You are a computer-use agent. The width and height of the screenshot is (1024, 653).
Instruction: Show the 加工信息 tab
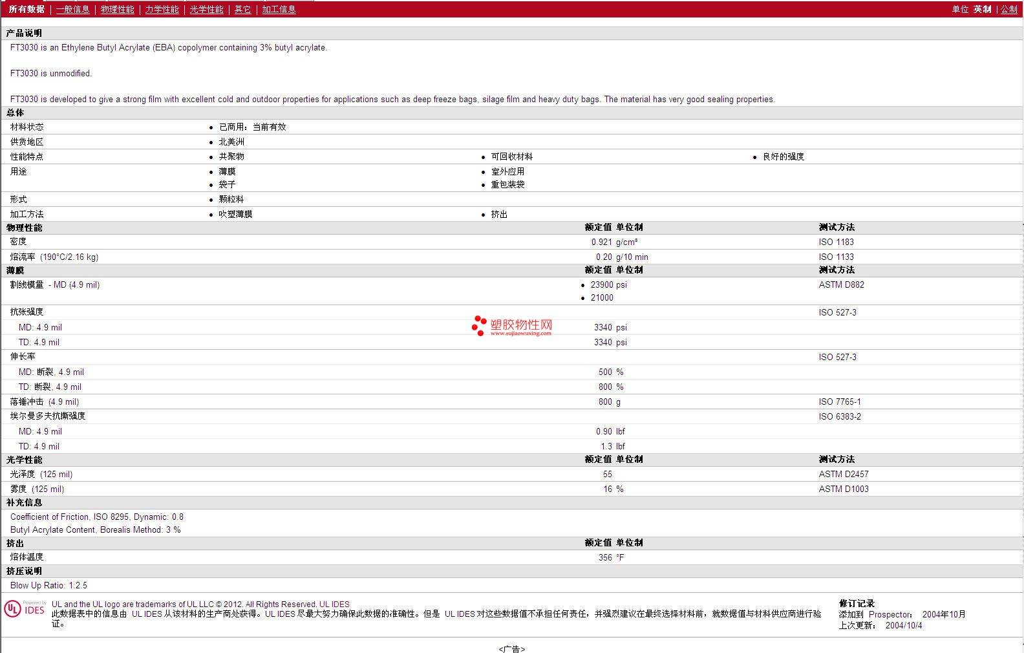[279, 9]
